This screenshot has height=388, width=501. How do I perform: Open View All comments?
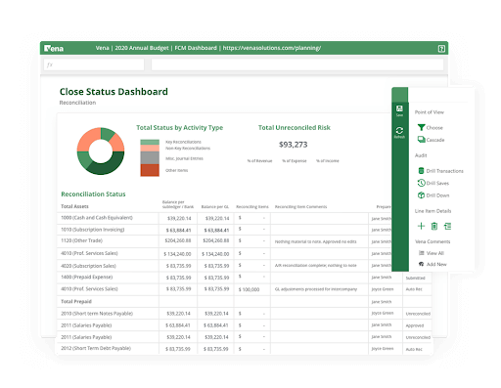point(435,253)
